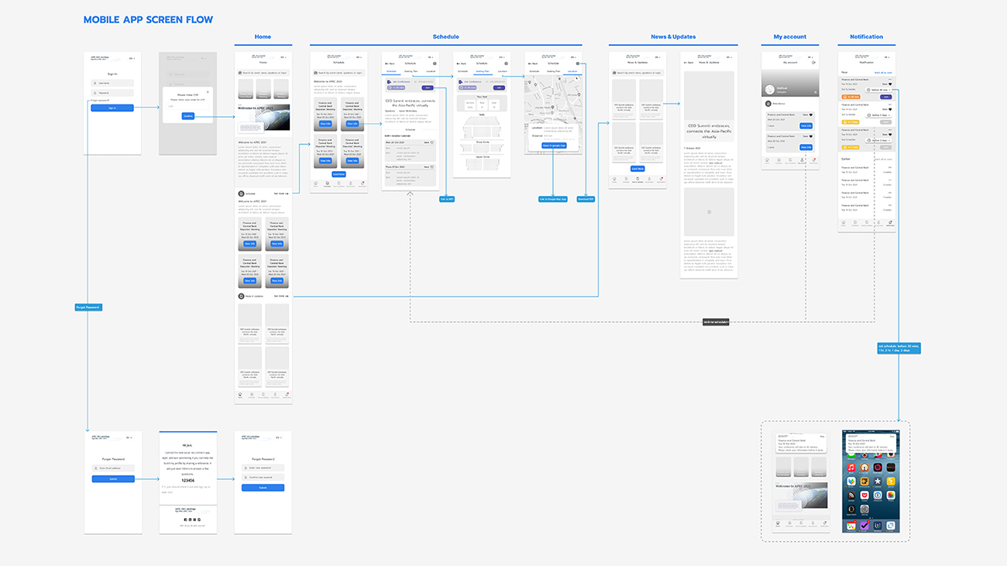Image resolution: width=1007 pixels, height=566 pixels.
Task: Open EN language dropdown on Sign In screen
Action: 132,58
